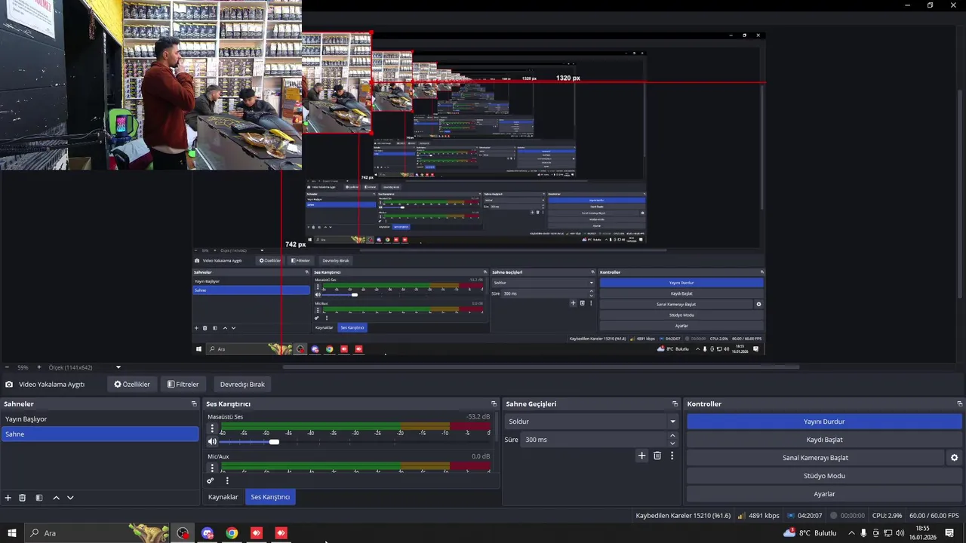This screenshot has width=966, height=543.
Task: Click the Ara taskbar search box
Action: [97, 533]
